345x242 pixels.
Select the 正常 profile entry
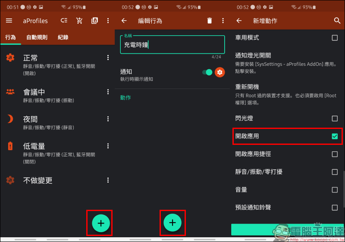(57, 65)
